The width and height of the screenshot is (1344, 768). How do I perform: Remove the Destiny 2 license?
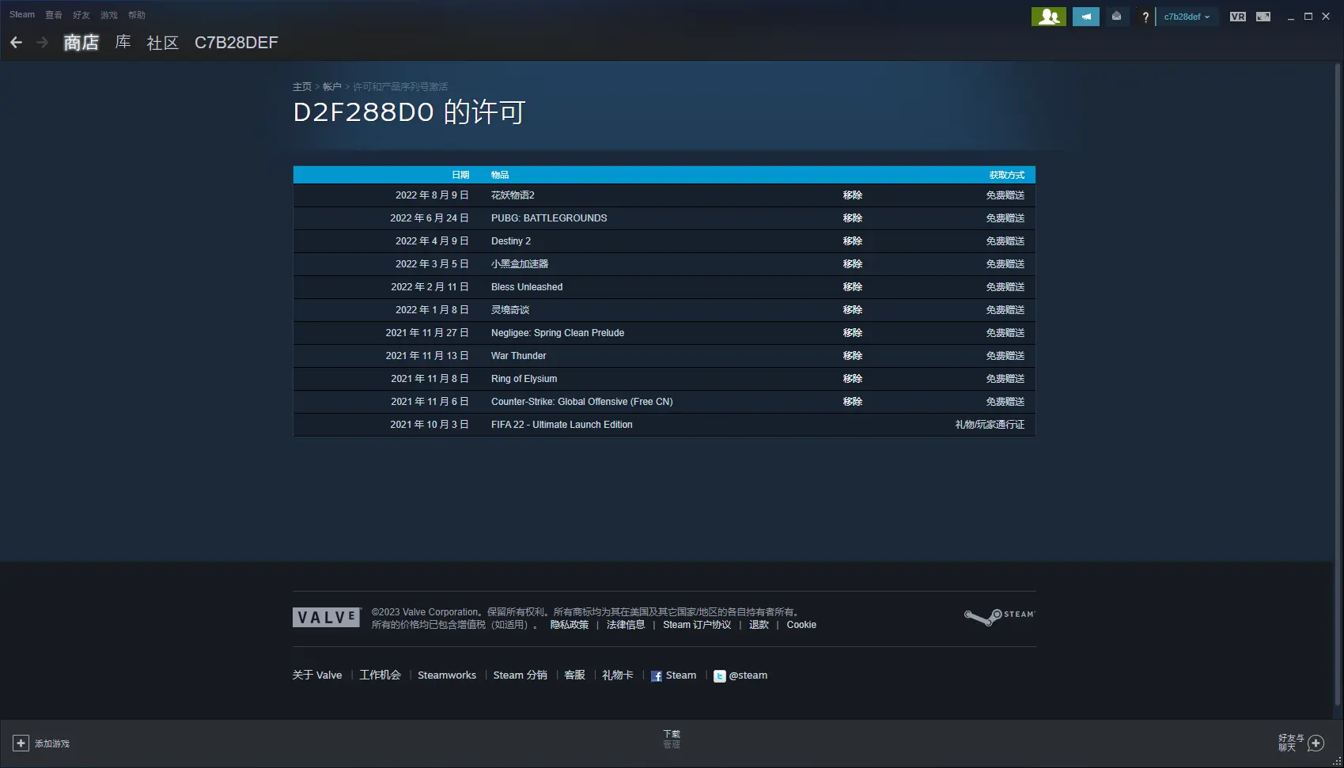click(x=853, y=241)
